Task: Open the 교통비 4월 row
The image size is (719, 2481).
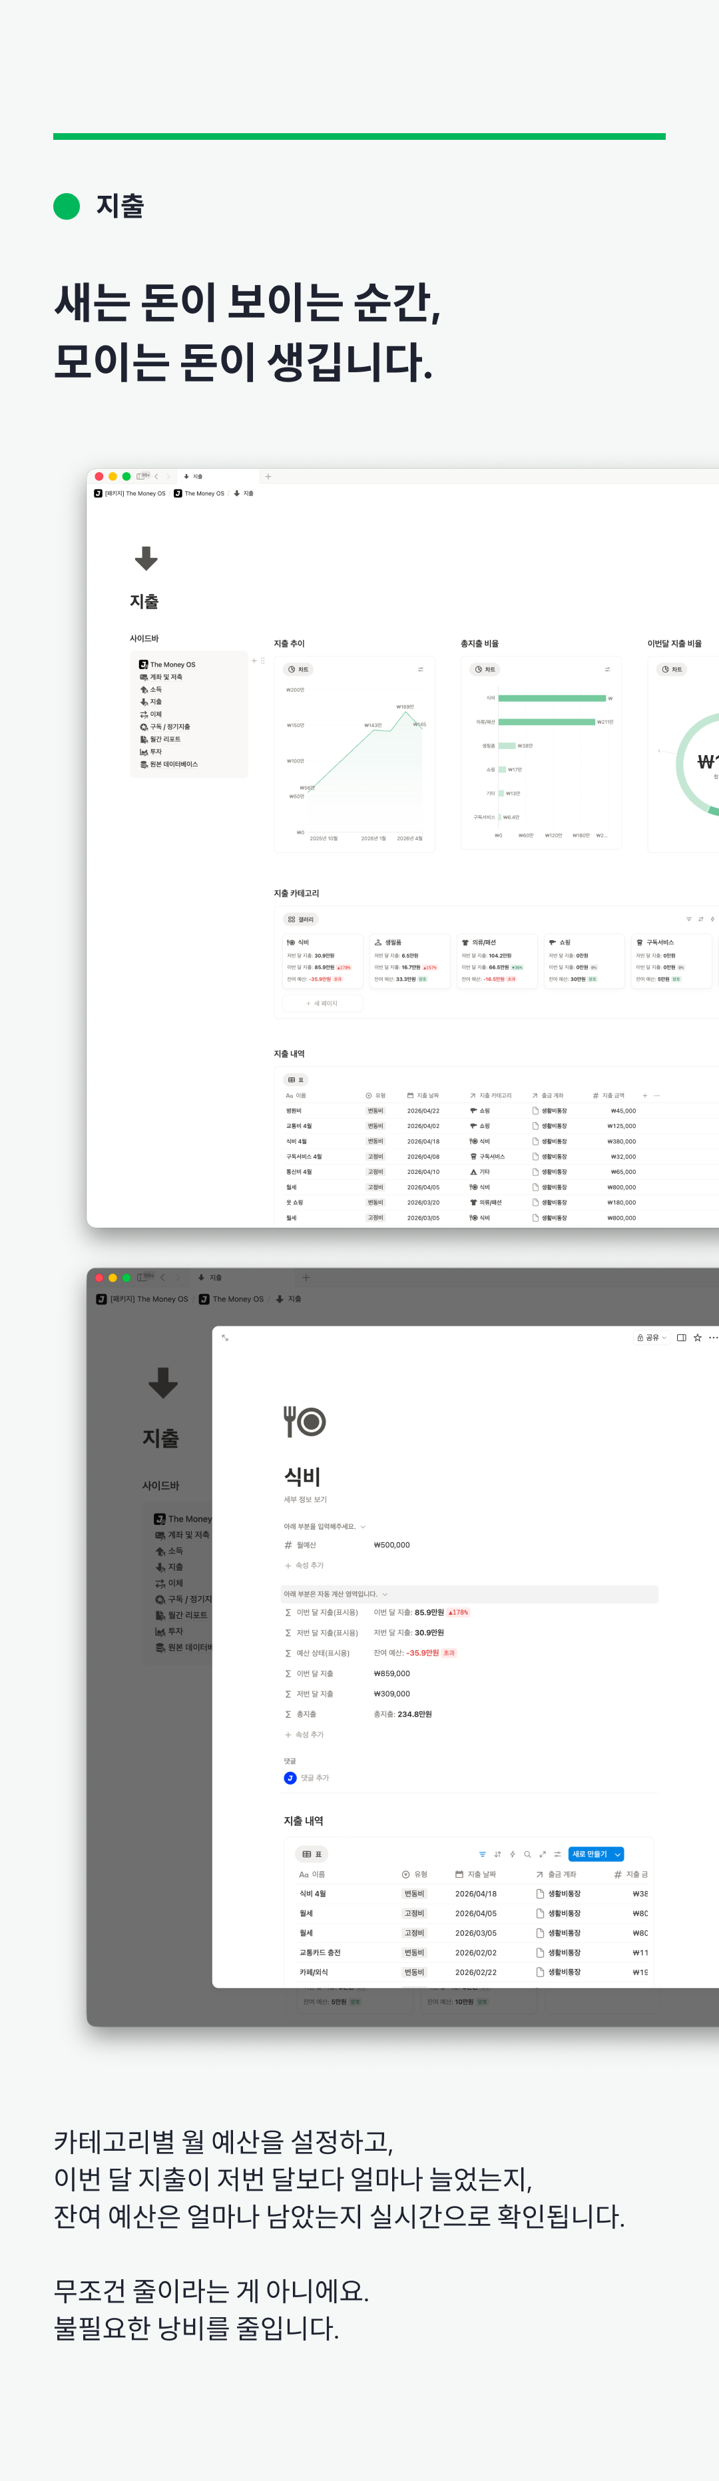Action: tap(298, 1126)
